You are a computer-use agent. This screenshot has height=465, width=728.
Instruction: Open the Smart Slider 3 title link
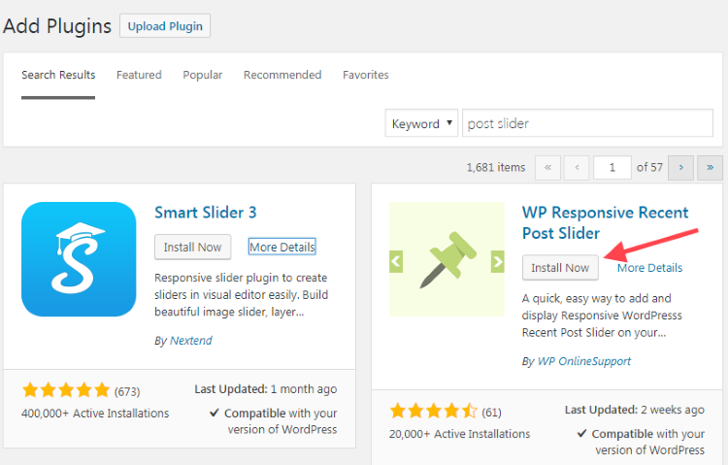click(205, 213)
